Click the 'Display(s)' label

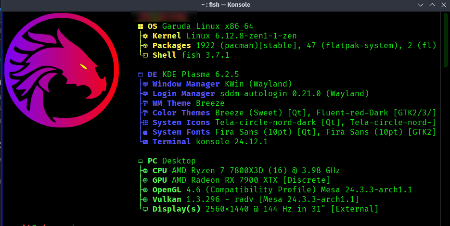[177, 209]
